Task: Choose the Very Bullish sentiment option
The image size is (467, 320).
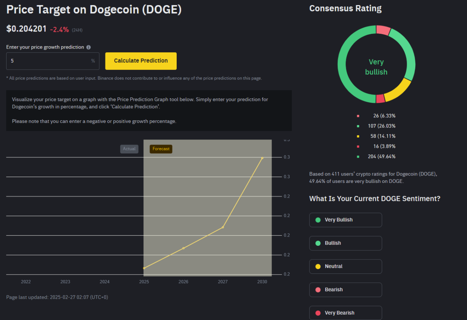Action: coord(346,220)
